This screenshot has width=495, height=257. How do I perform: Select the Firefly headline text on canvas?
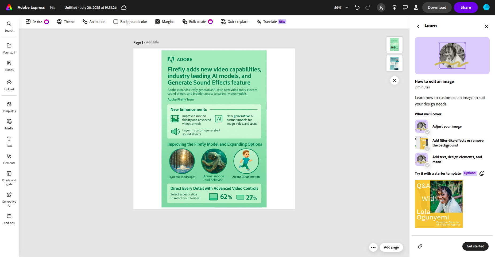(x=215, y=76)
